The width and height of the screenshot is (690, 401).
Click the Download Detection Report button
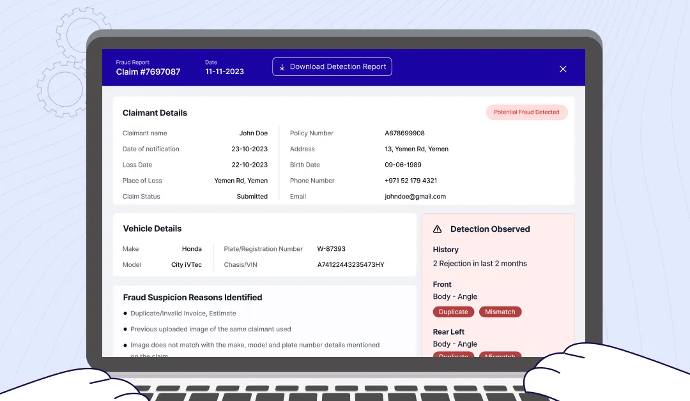[x=332, y=67]
